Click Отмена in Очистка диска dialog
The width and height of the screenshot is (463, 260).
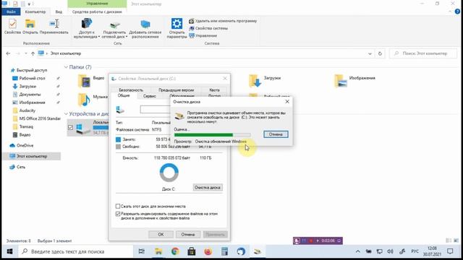click(x=276, y=134)
